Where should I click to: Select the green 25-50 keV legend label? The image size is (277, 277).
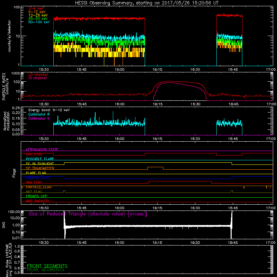click(38, 19)
